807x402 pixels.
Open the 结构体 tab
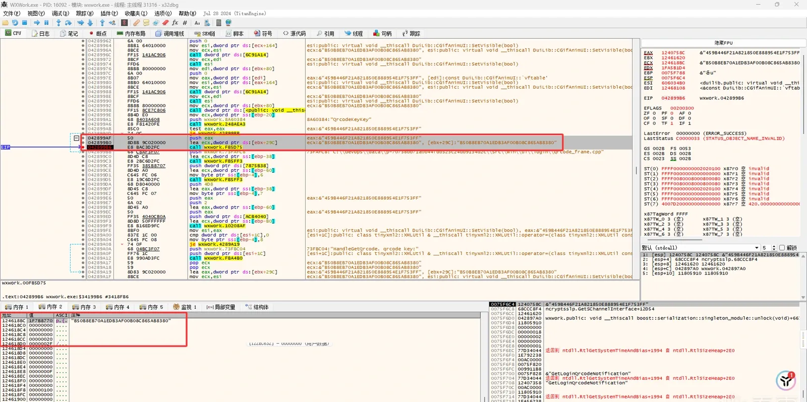[257, 307]
